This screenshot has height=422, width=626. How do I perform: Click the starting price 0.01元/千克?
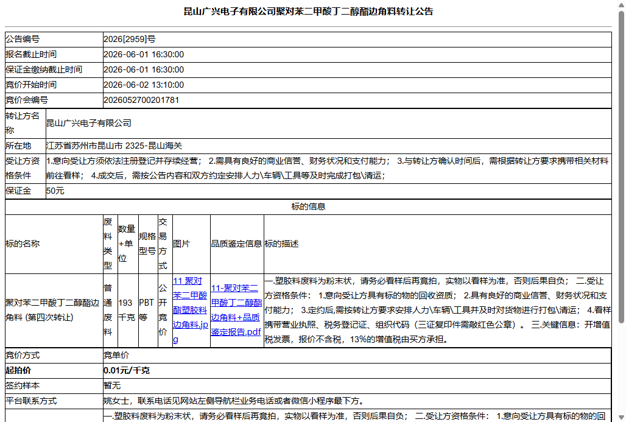tap(127, 370)
